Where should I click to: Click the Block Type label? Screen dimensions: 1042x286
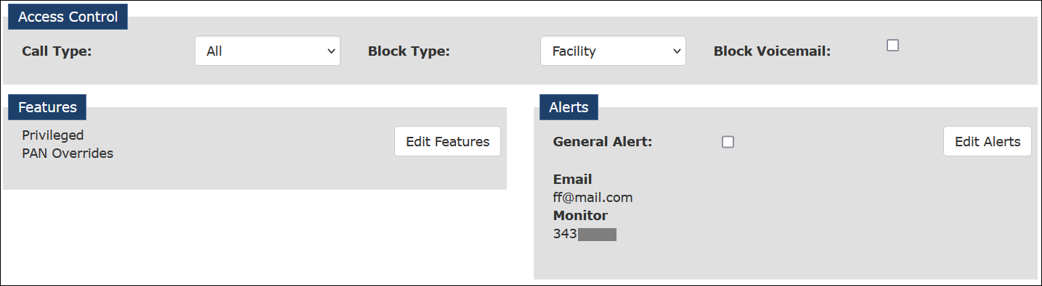point(409,51)
